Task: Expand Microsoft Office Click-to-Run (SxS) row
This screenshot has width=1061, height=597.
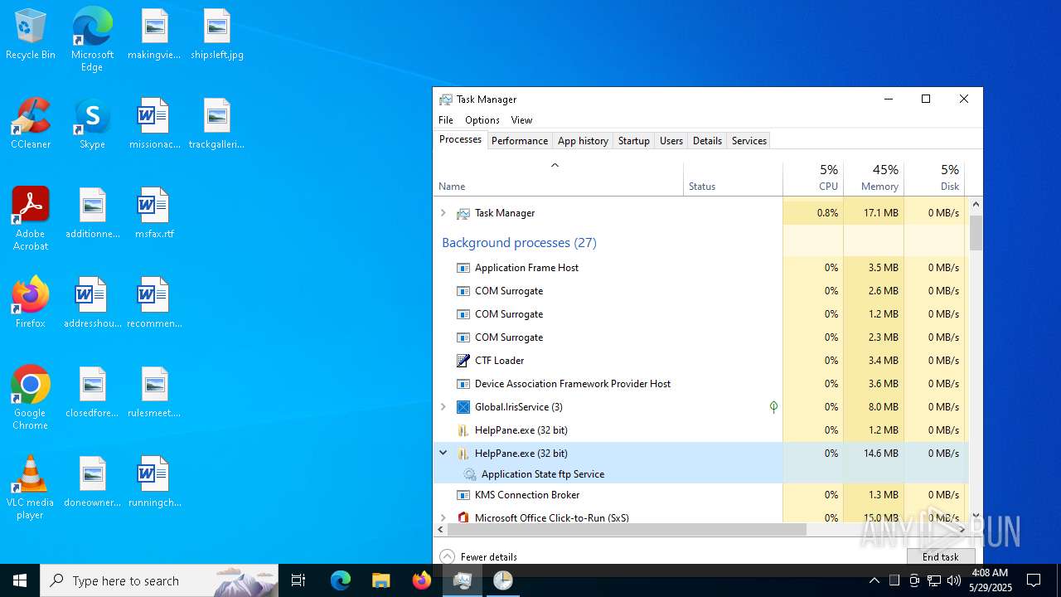Action: [443, 517]
